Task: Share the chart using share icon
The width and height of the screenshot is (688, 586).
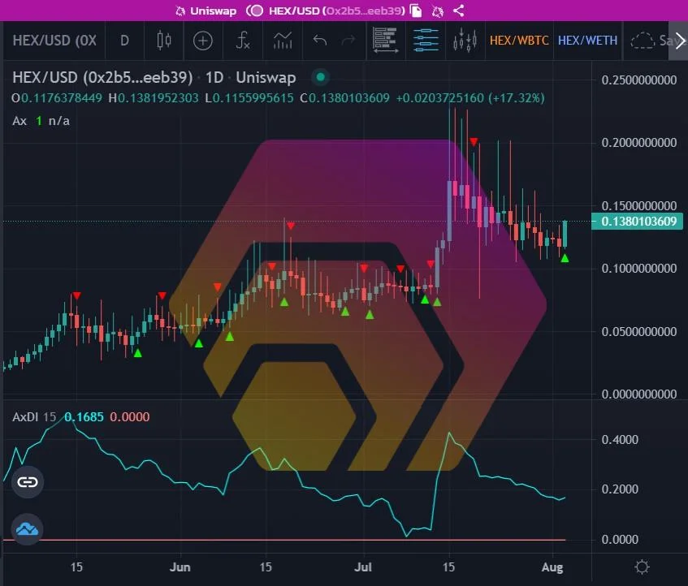Action: [x=458, y=11]
